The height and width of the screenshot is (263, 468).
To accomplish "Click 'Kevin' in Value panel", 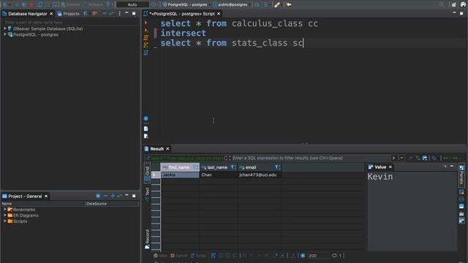I will tap(380, 177).
